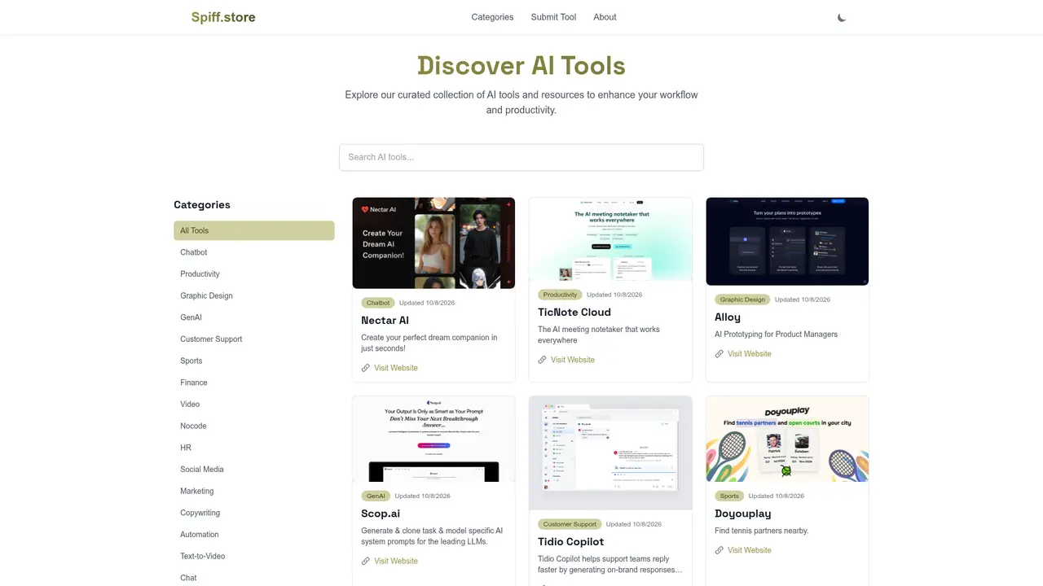Open the Doyouplay preview thumbnail

(787, 439)
